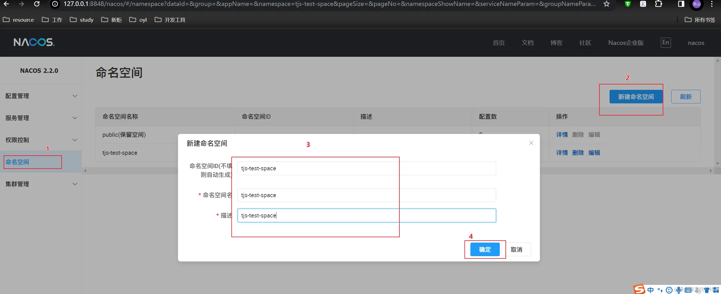Click the 新建命名空间 button

pyautogui.click(x=636, y=97)
